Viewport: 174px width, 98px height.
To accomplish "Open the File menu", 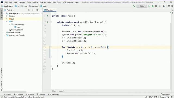I will (x=6, y=2).
